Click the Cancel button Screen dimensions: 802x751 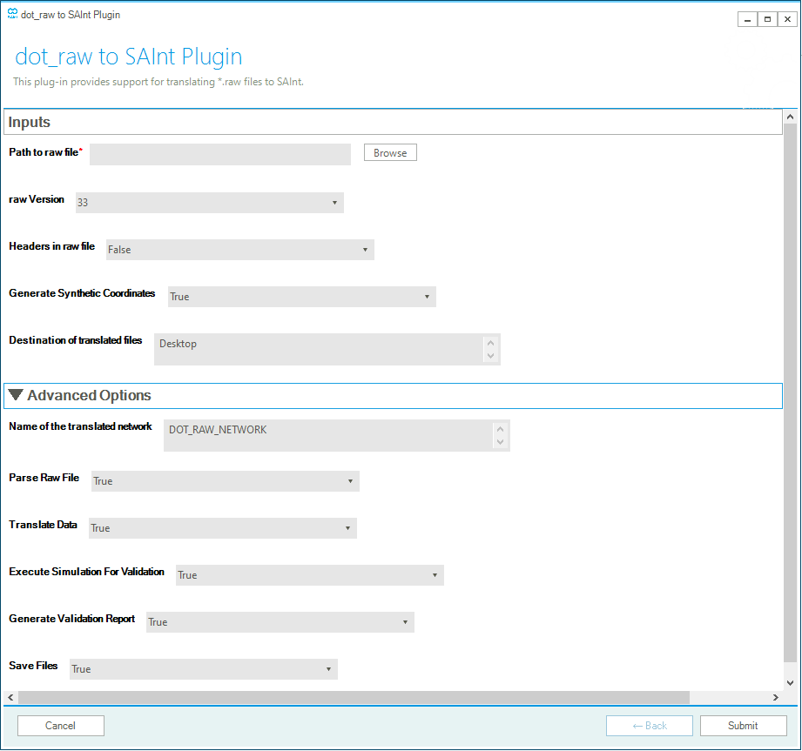(x=60, y=726)
